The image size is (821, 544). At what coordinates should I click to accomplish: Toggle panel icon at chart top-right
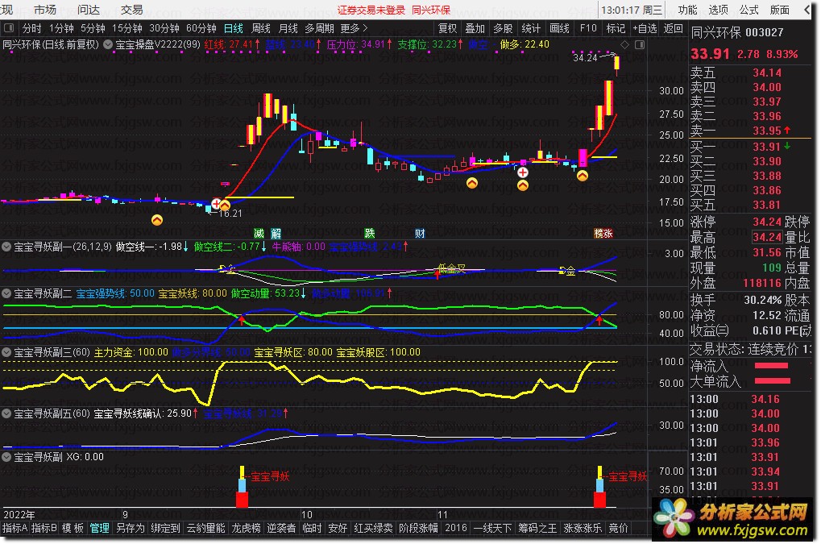pyautogui.click(x=640, y=45)
